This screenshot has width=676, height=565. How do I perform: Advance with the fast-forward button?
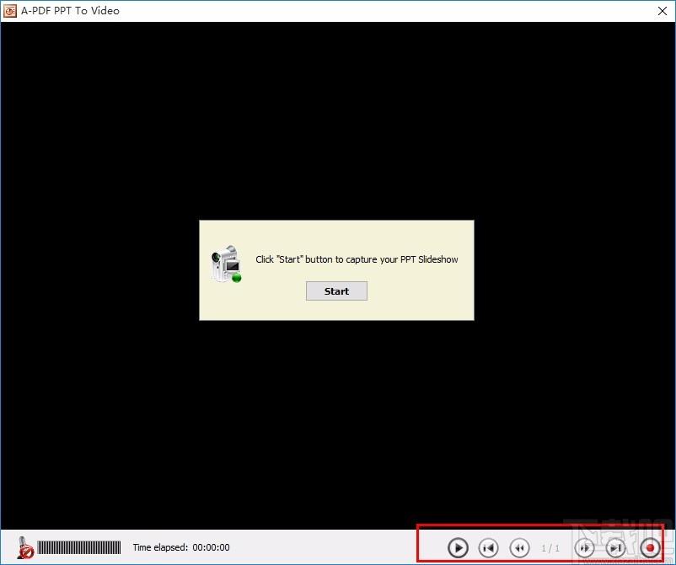click(585, 548)
